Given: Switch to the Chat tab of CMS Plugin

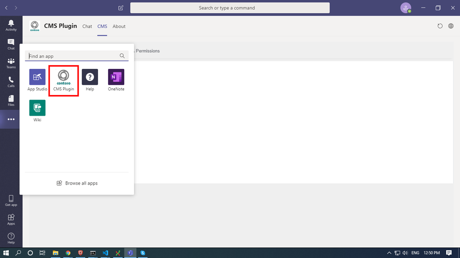Looking at the screenshot, I should point(87,26).
